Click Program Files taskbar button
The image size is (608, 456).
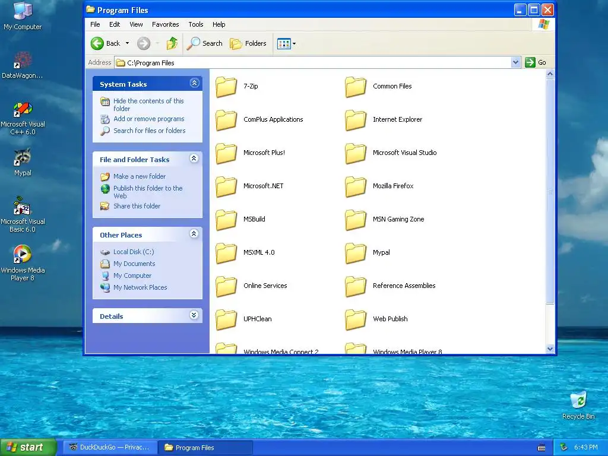(205, 448)
